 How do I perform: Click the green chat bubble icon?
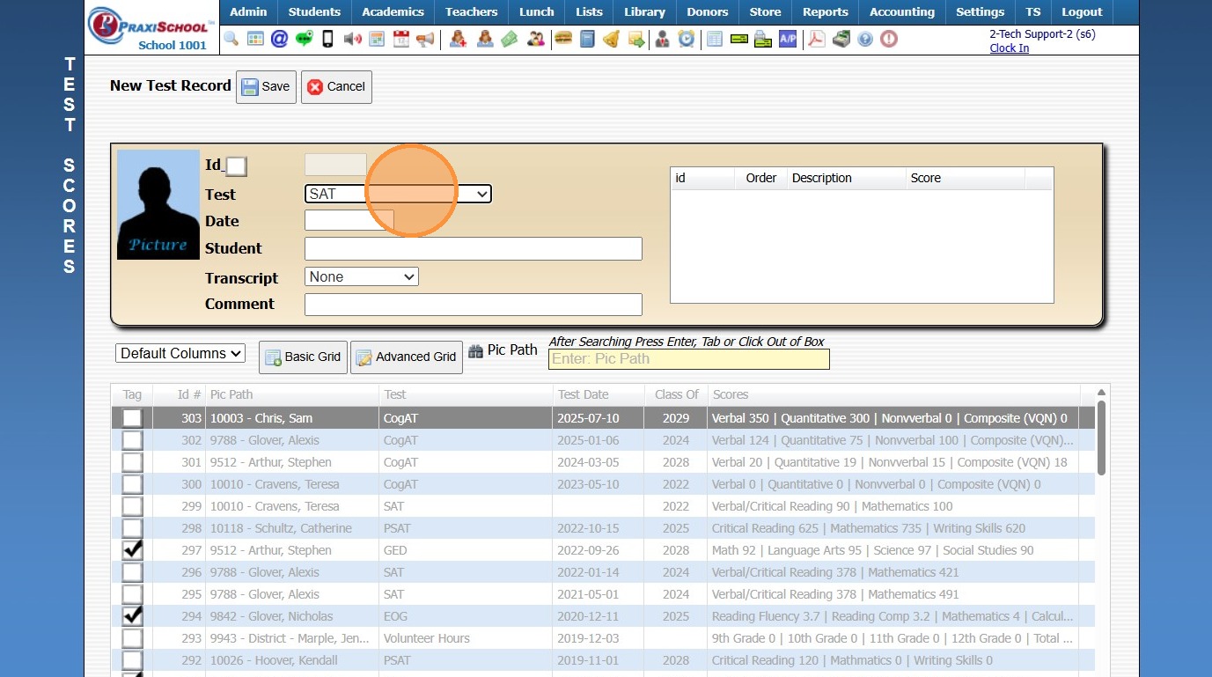304,39
